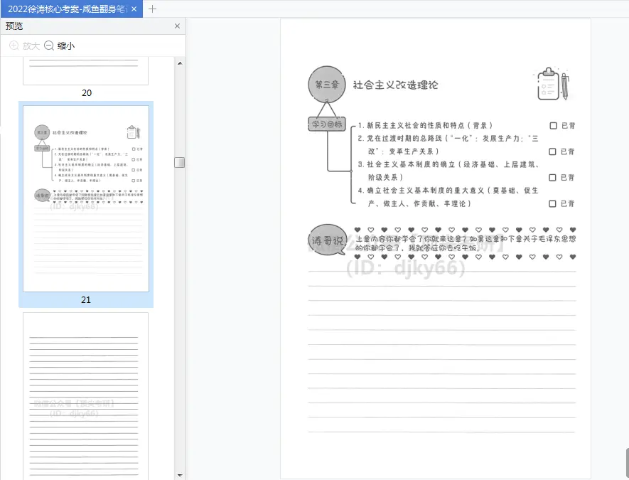The image size is (629, 480).
Task: Check the 已背 box for item 3 基本制度
Action: pos(552,177)
